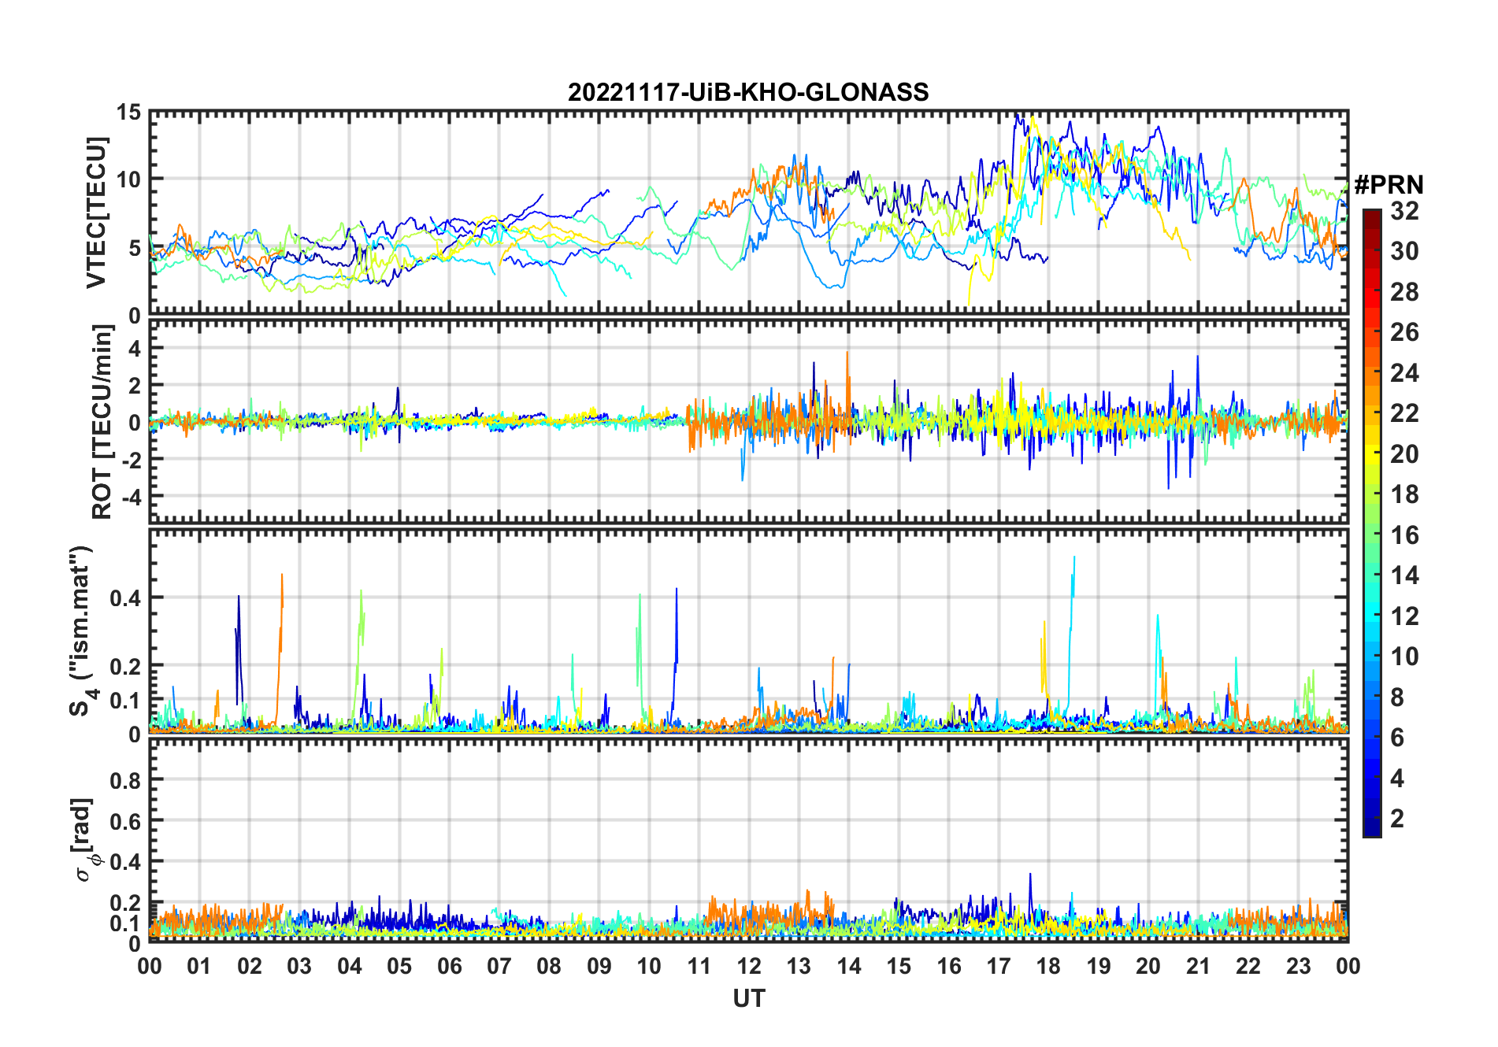Click x-axis hour tick 15
The width and height of the screenshot is (1498, 1047).
(899, 967)
